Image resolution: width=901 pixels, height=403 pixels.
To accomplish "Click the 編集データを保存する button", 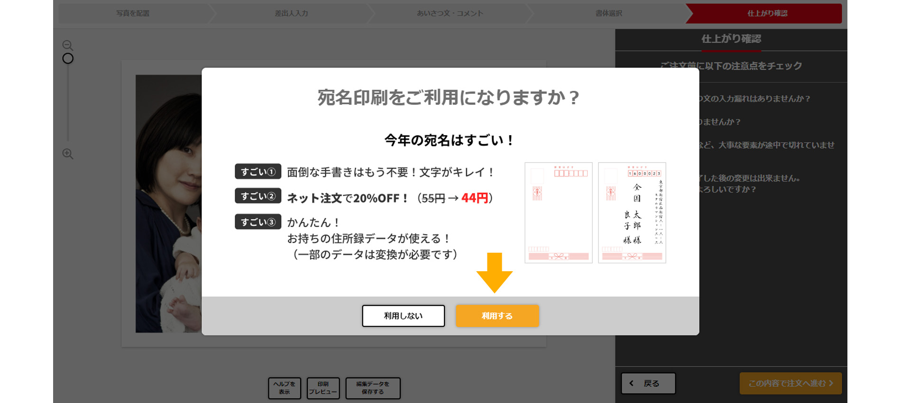I will 373,388.
